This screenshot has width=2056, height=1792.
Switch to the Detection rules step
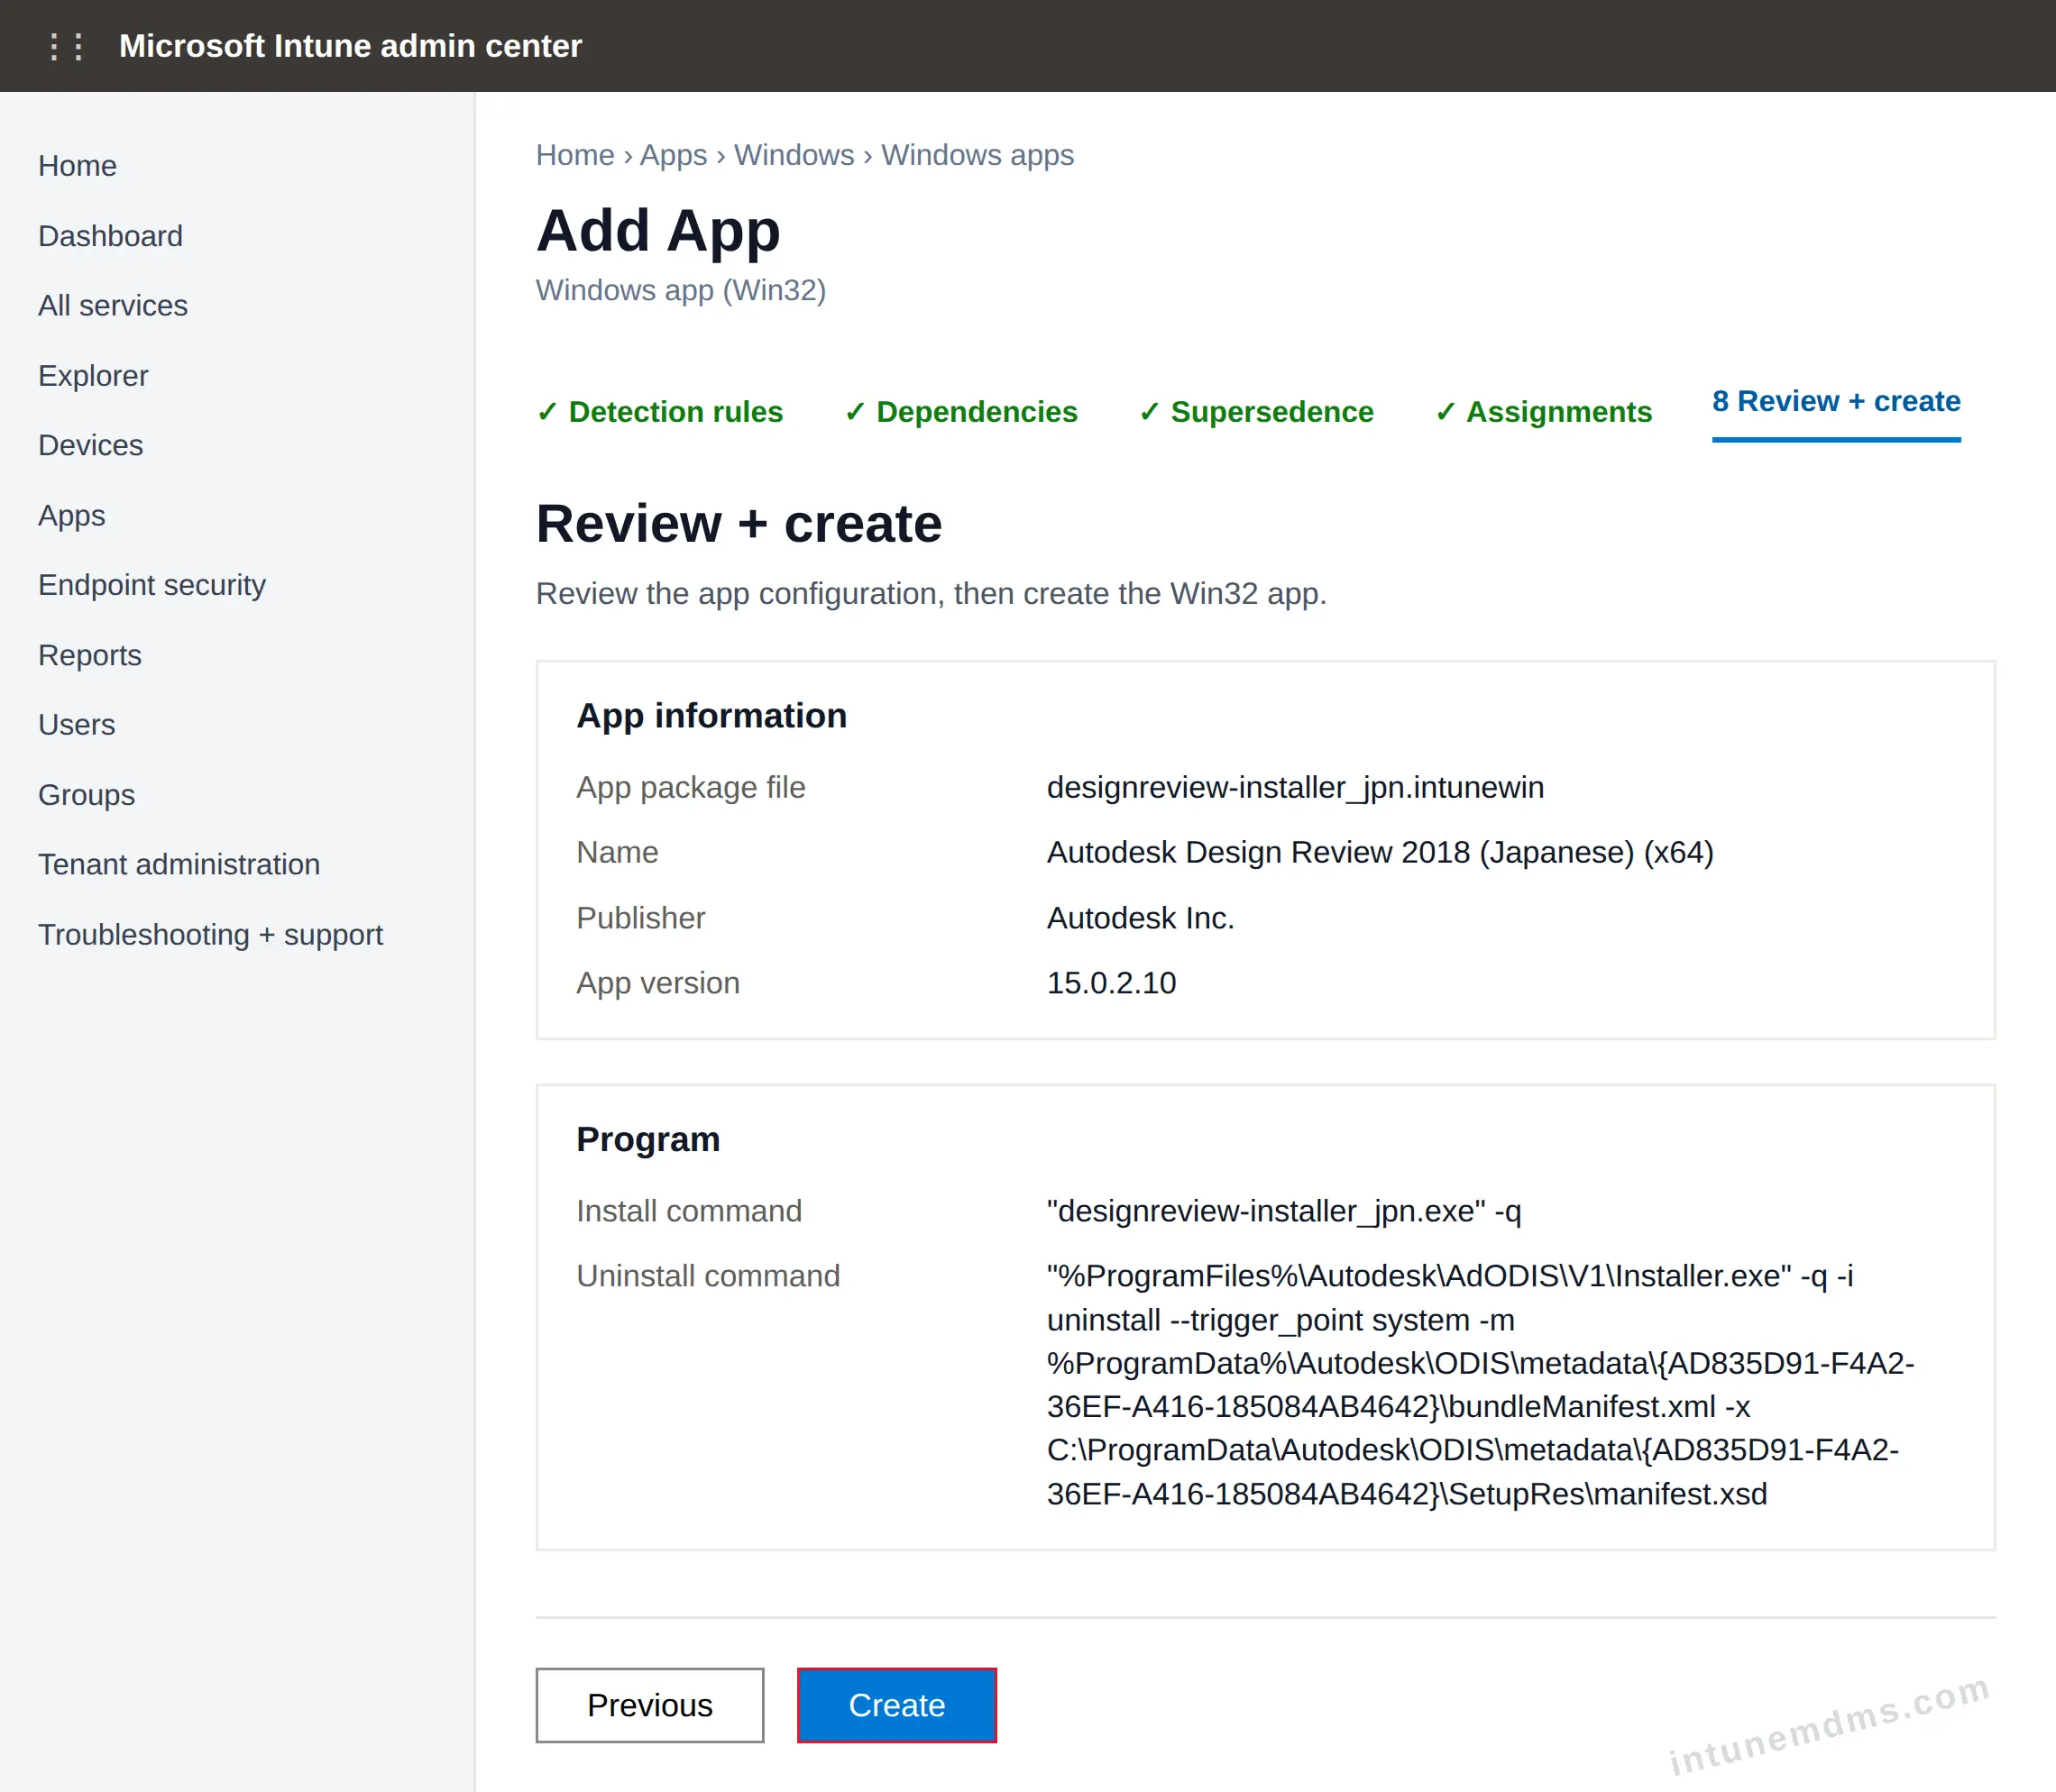click(x=659, y=412)
